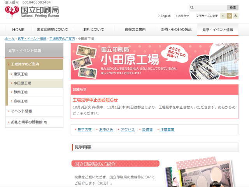
Task: Open the 証券・その他の製品 navigation tab
Action: click(x=176, y=30)
